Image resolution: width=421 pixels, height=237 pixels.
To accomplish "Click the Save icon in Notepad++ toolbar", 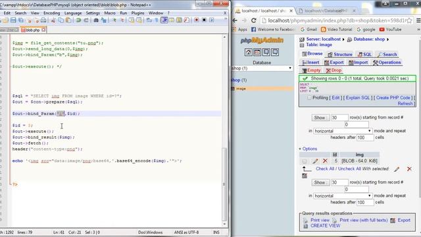I will pos(13,20).
